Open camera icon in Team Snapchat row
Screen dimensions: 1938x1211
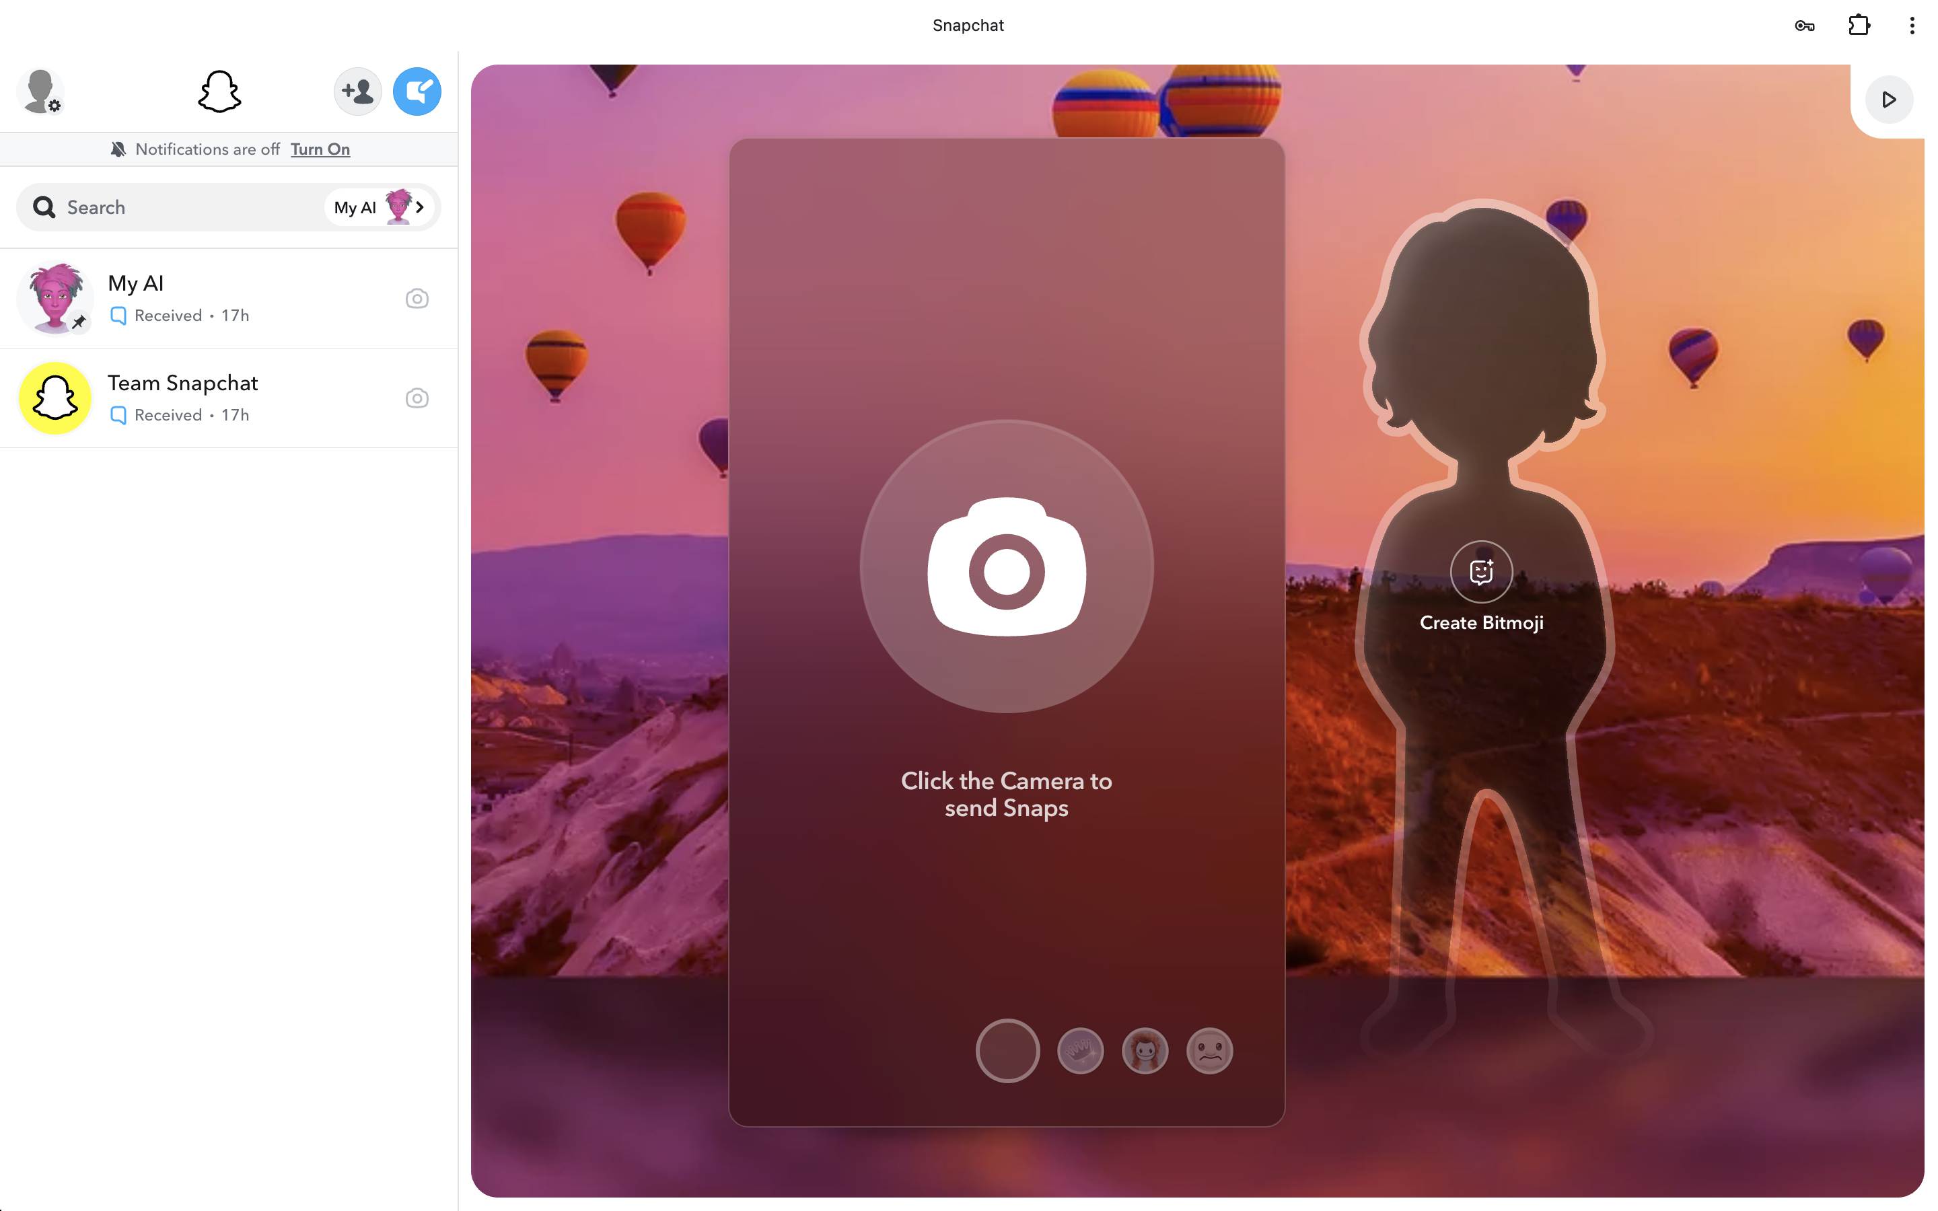point(417,398)
